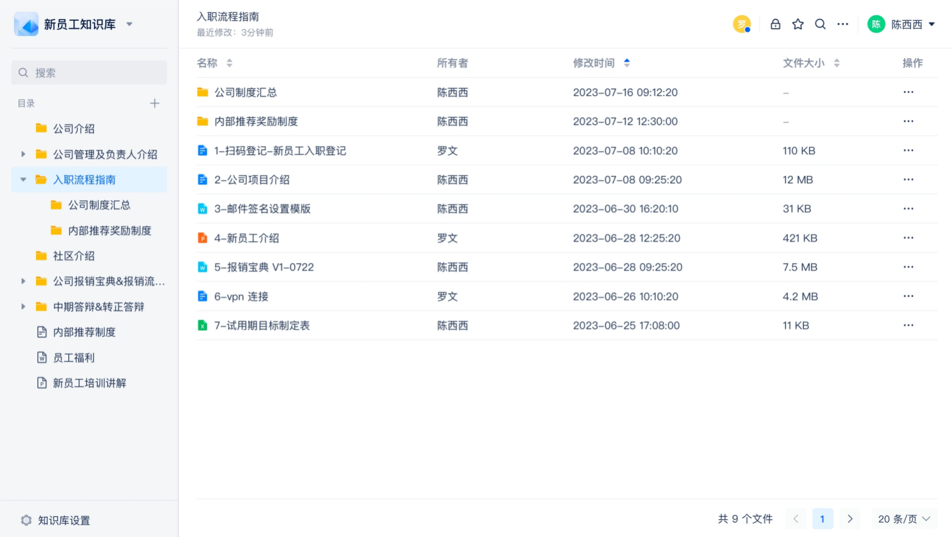Open the permissions lock icon
Viewport: 952px width, 537px height.
775,24
